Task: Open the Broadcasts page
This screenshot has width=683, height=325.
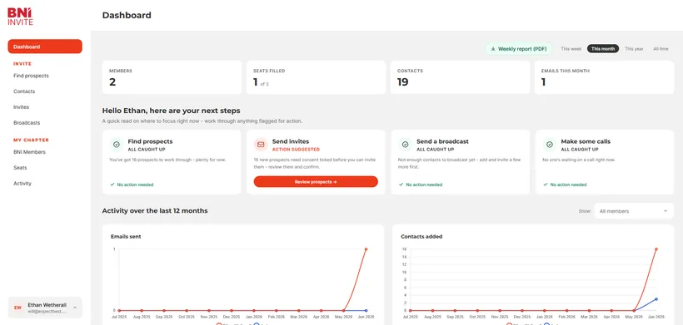Action: click(27, 122)
